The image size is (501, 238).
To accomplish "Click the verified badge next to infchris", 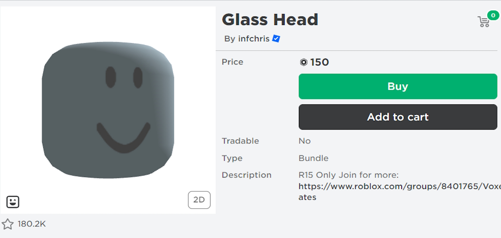I will coord(275,39).
